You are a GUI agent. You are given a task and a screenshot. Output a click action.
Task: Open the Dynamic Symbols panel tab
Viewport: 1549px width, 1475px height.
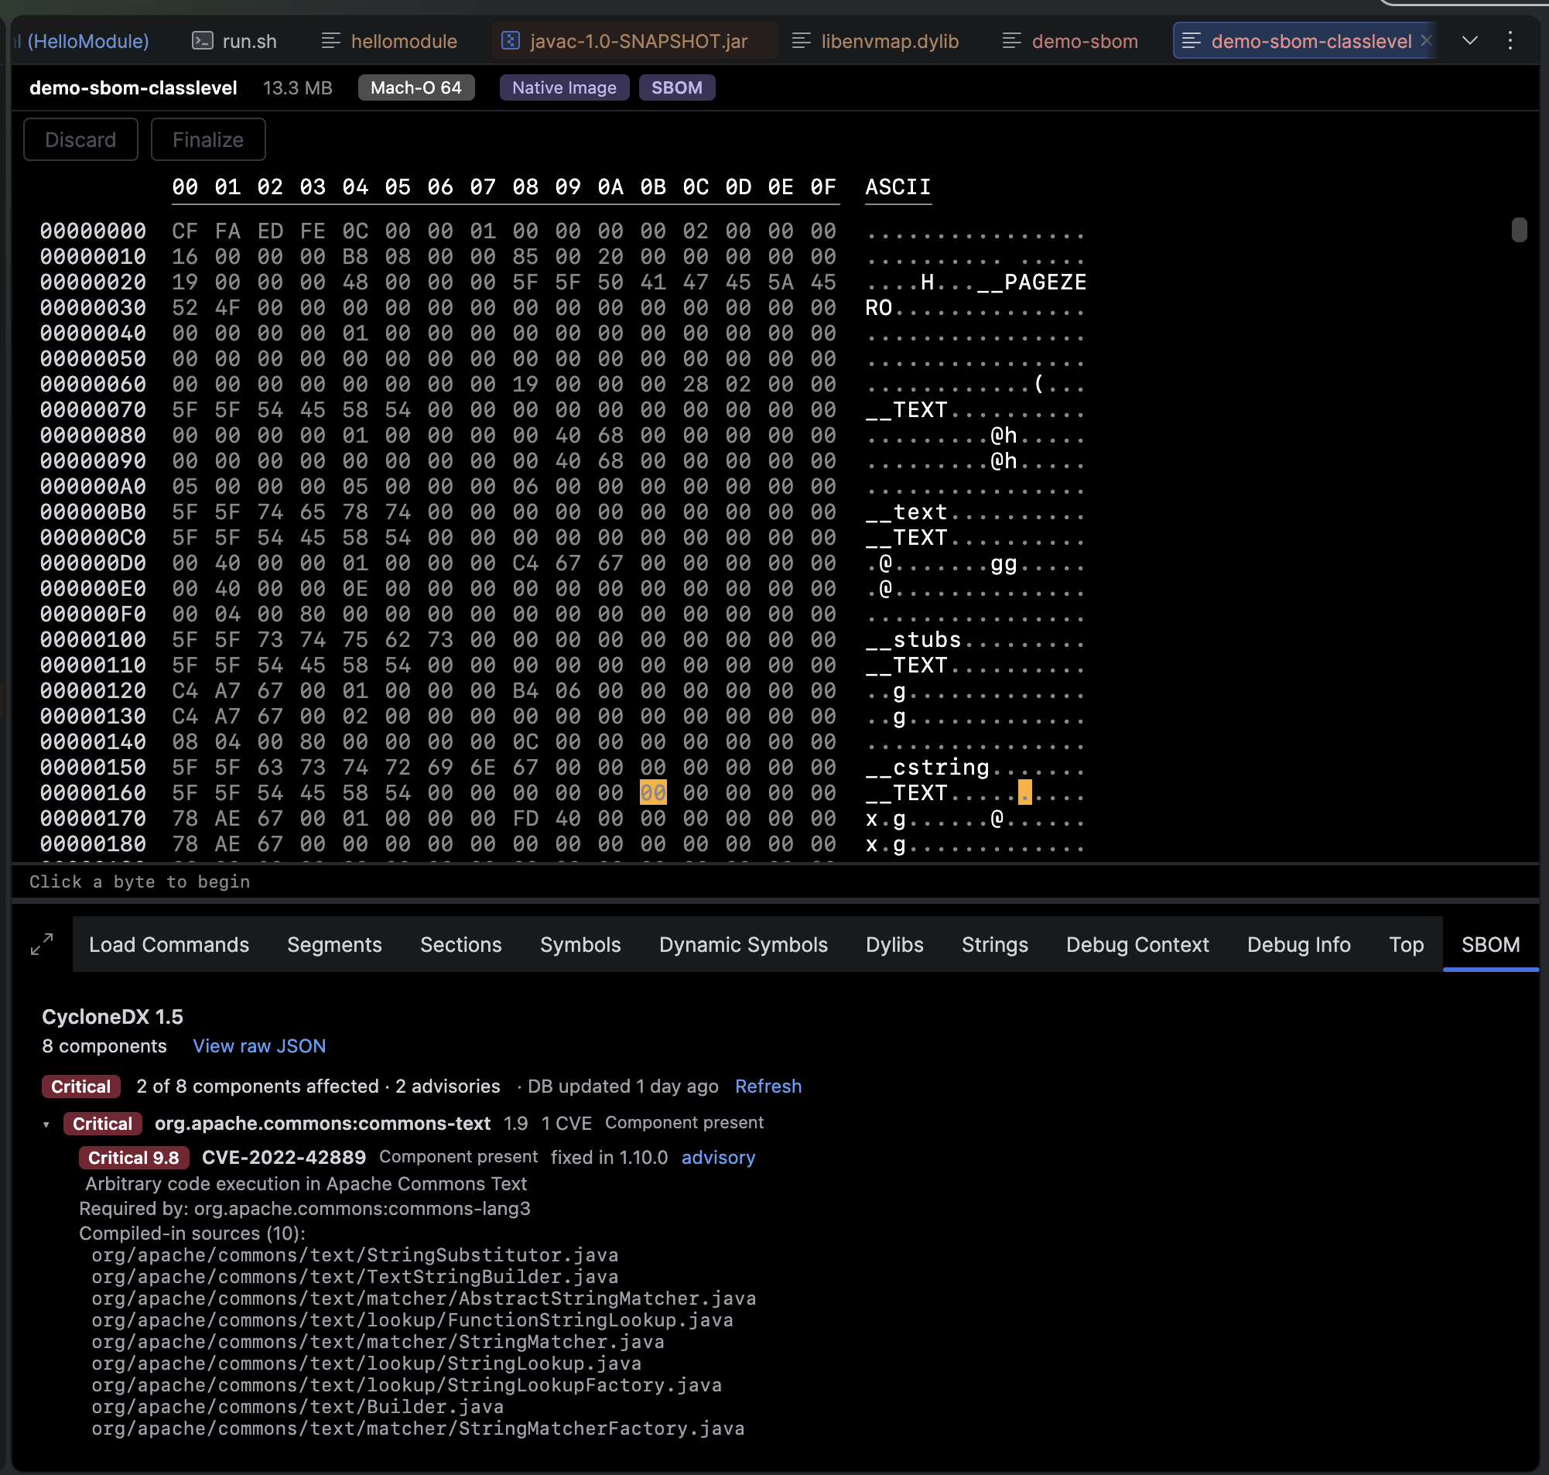pyautogui.click(x=744, y=944)
